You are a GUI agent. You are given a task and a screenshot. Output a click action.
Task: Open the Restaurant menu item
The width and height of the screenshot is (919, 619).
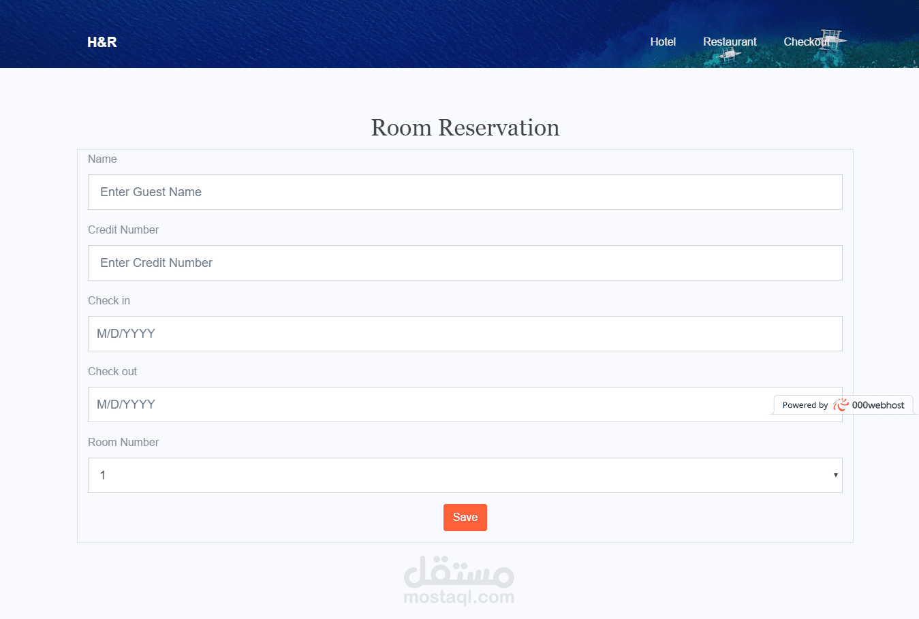tap(730, 42)
